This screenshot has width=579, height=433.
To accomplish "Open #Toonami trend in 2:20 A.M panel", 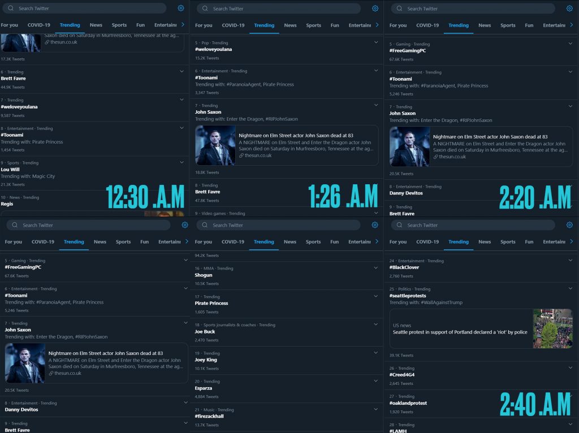I will pyautogui.click(x=401, y=79).
